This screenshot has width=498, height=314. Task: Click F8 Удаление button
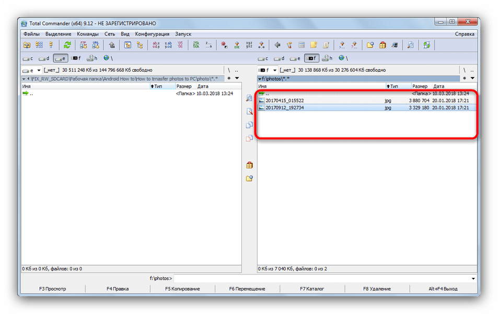tap(377, 289)
